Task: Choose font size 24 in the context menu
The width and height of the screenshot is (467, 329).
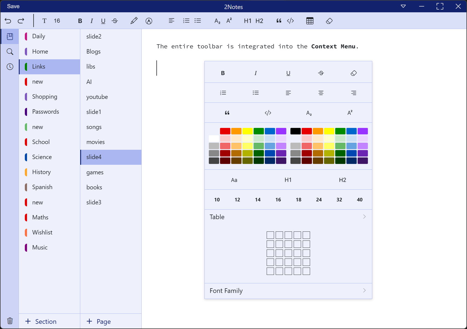Action: click(319, 200)
